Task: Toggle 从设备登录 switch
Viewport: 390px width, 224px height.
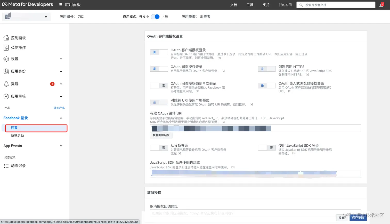Action: click(159, 148)
